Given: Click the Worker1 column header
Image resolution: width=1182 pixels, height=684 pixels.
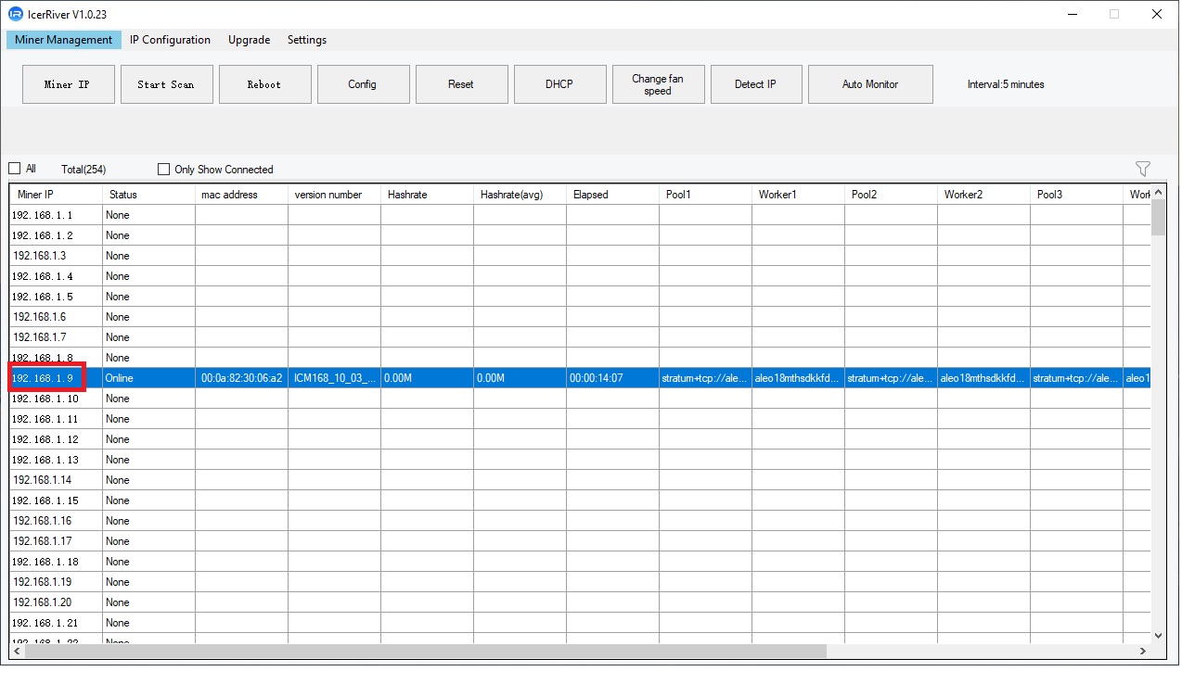Looking at the screenshot, I should pos(799,195).
